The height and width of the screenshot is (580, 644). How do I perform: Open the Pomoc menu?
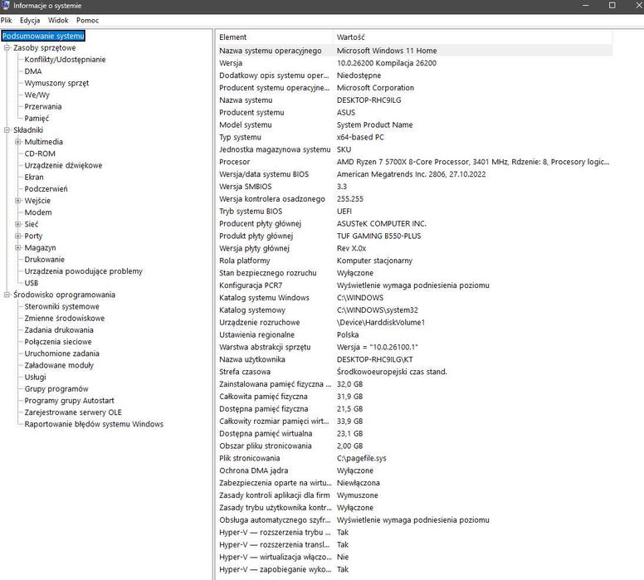click(87, 20)
